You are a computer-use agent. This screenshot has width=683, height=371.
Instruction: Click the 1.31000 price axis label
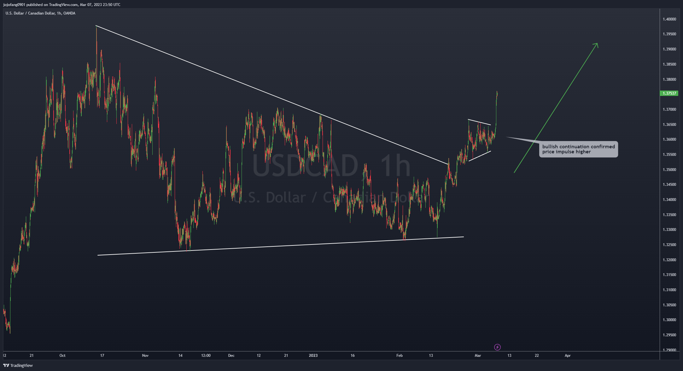coord(669,290)
